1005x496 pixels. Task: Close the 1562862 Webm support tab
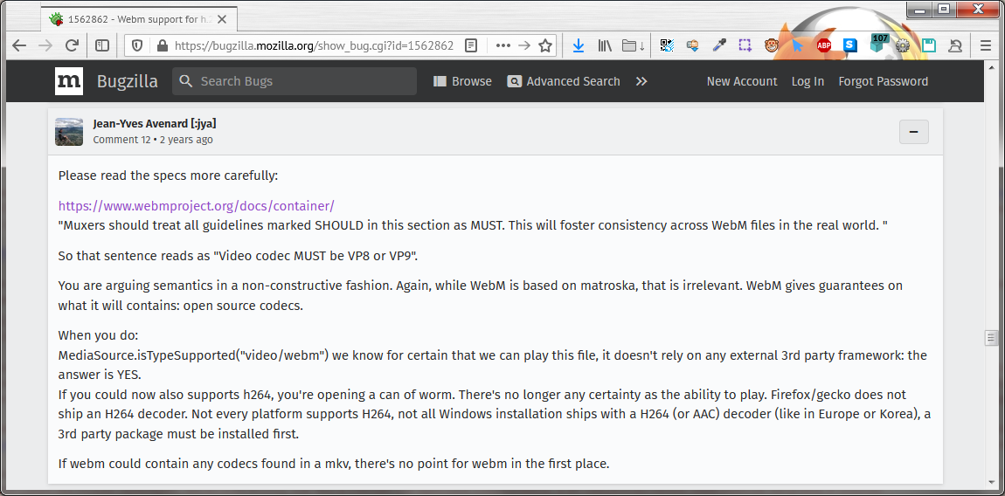pos(222,19)
